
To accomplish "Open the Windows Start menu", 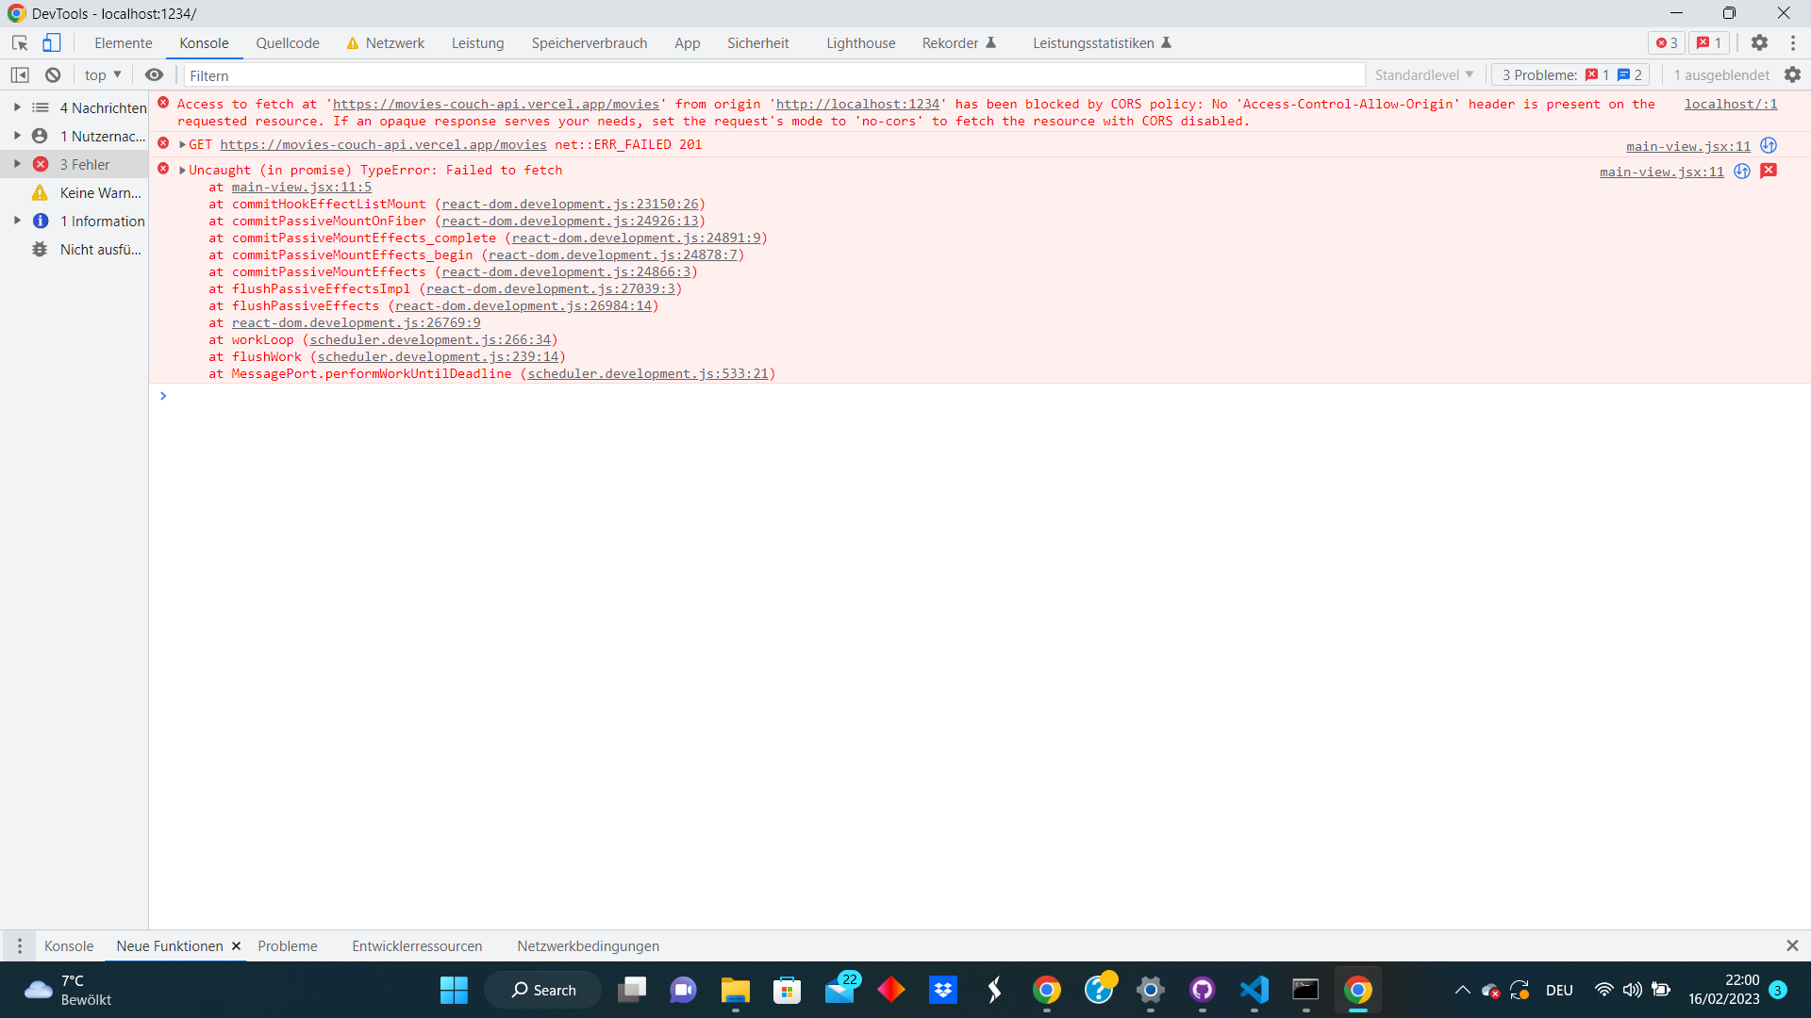I will [x=454, y=990].
